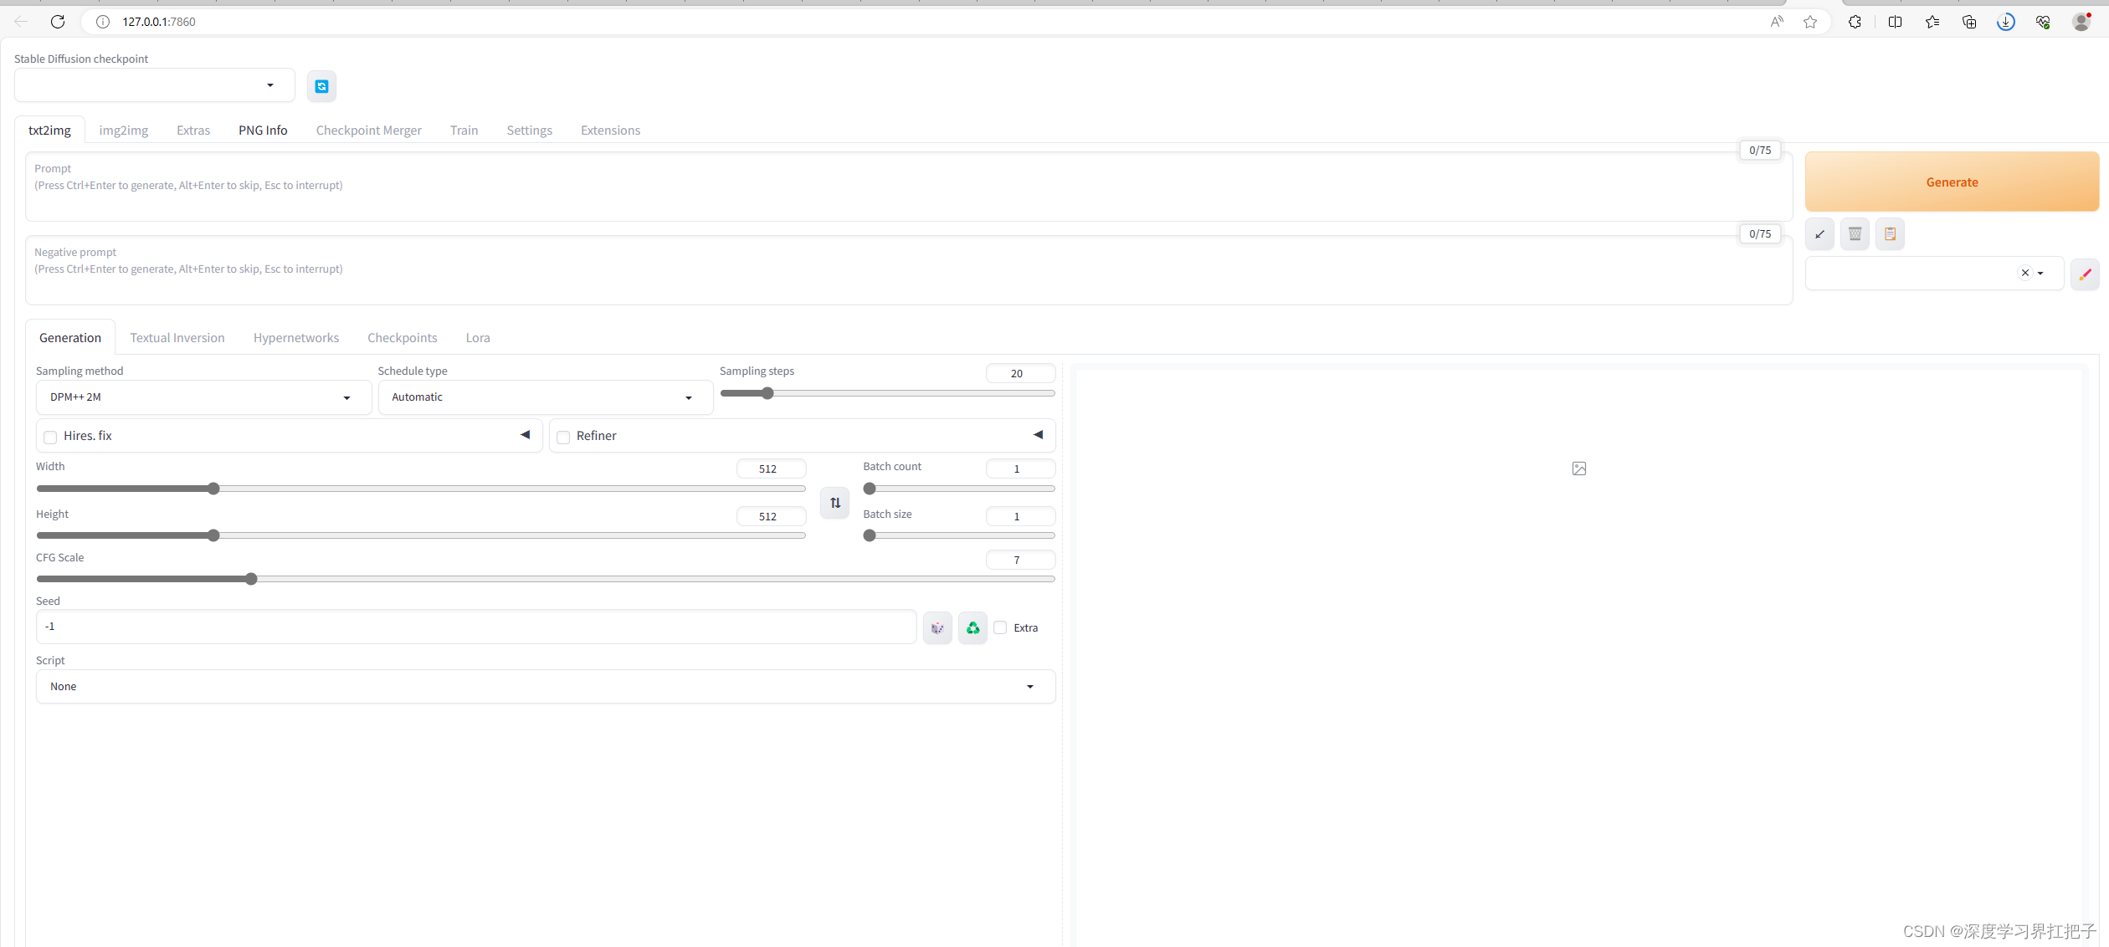Click the swap width and height icon
This screenshot has height=947, width=2109.
coord(834,503)
